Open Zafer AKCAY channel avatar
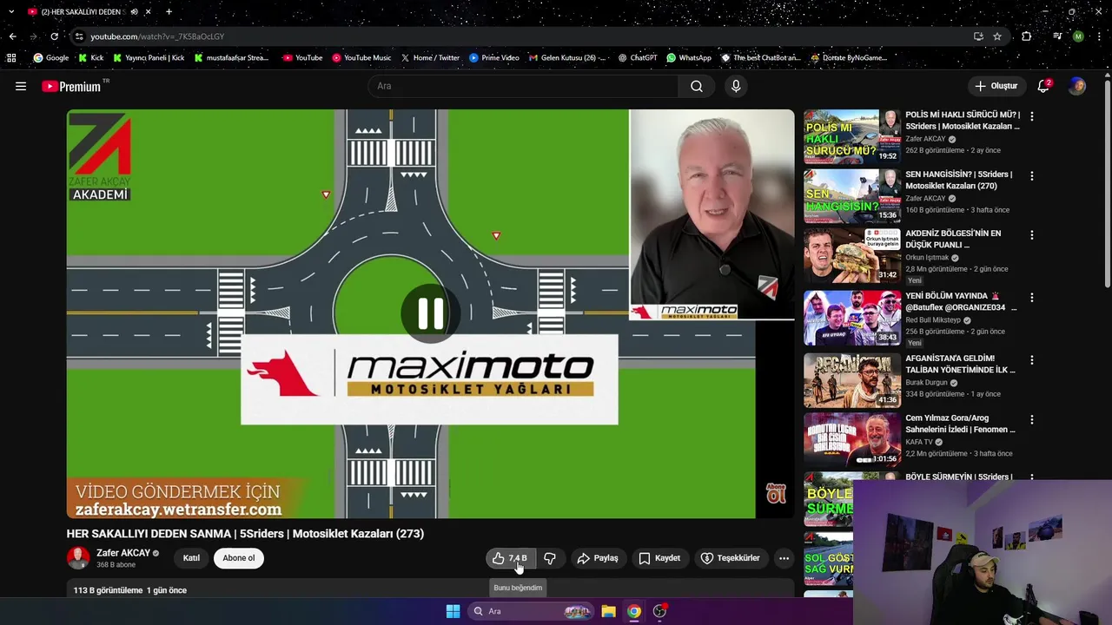Viewport: 1112px width, 625px height. pyautogui.click(x=78, y=557)
